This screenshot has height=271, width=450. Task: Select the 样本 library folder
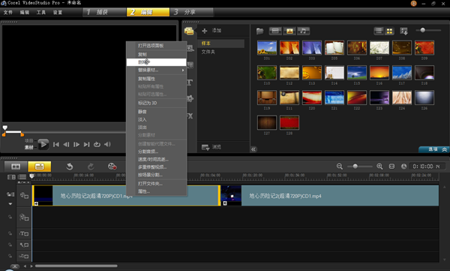coord(221,44)
